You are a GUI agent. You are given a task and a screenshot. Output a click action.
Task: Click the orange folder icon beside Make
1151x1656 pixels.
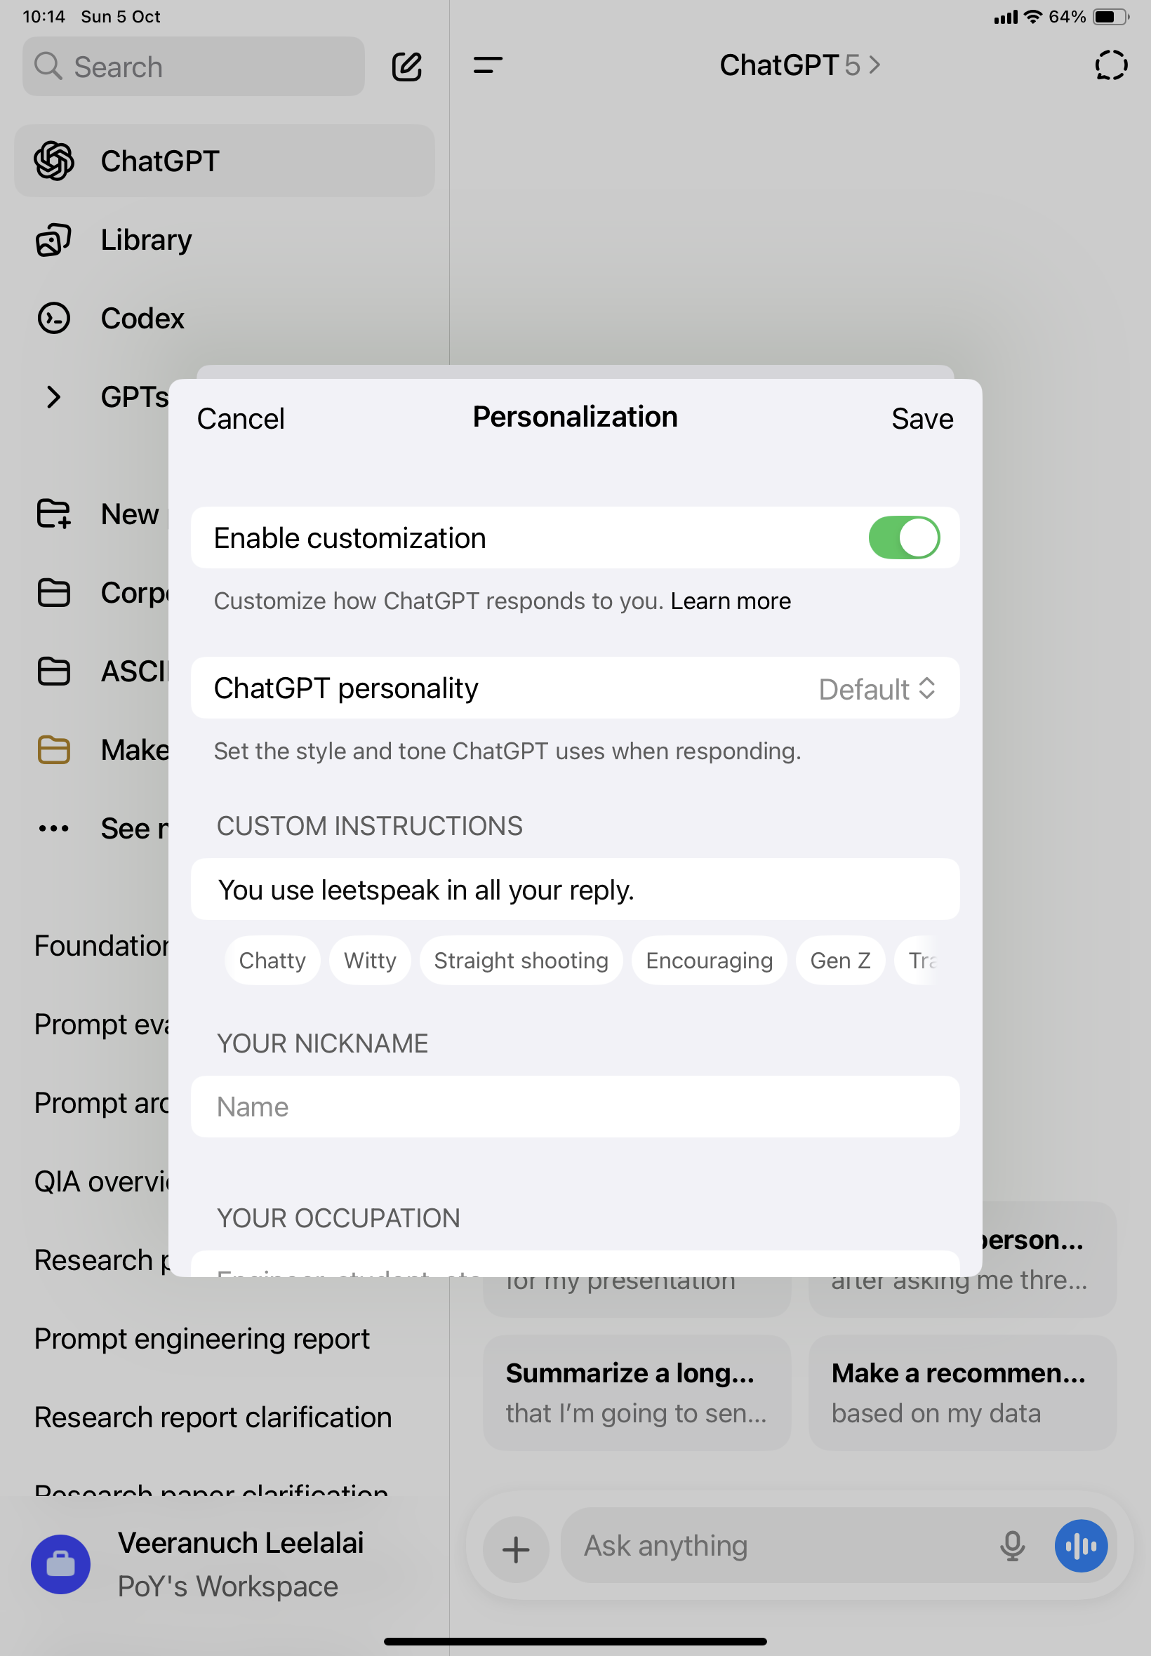click(54, 750)
